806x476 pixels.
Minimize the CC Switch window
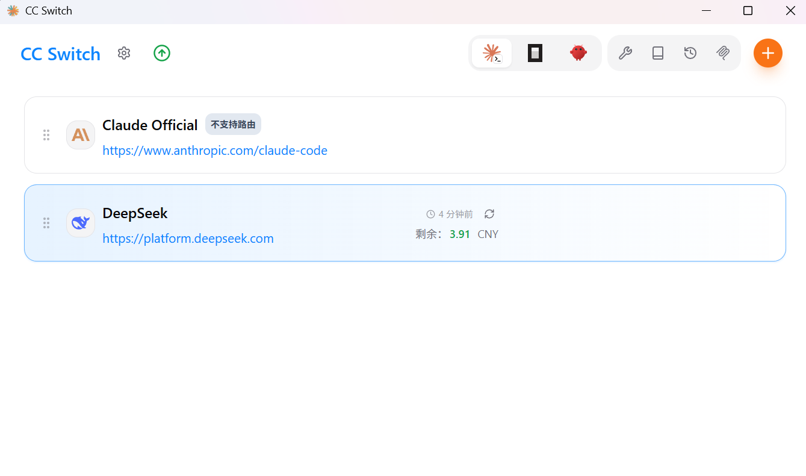tap(706, 11)
